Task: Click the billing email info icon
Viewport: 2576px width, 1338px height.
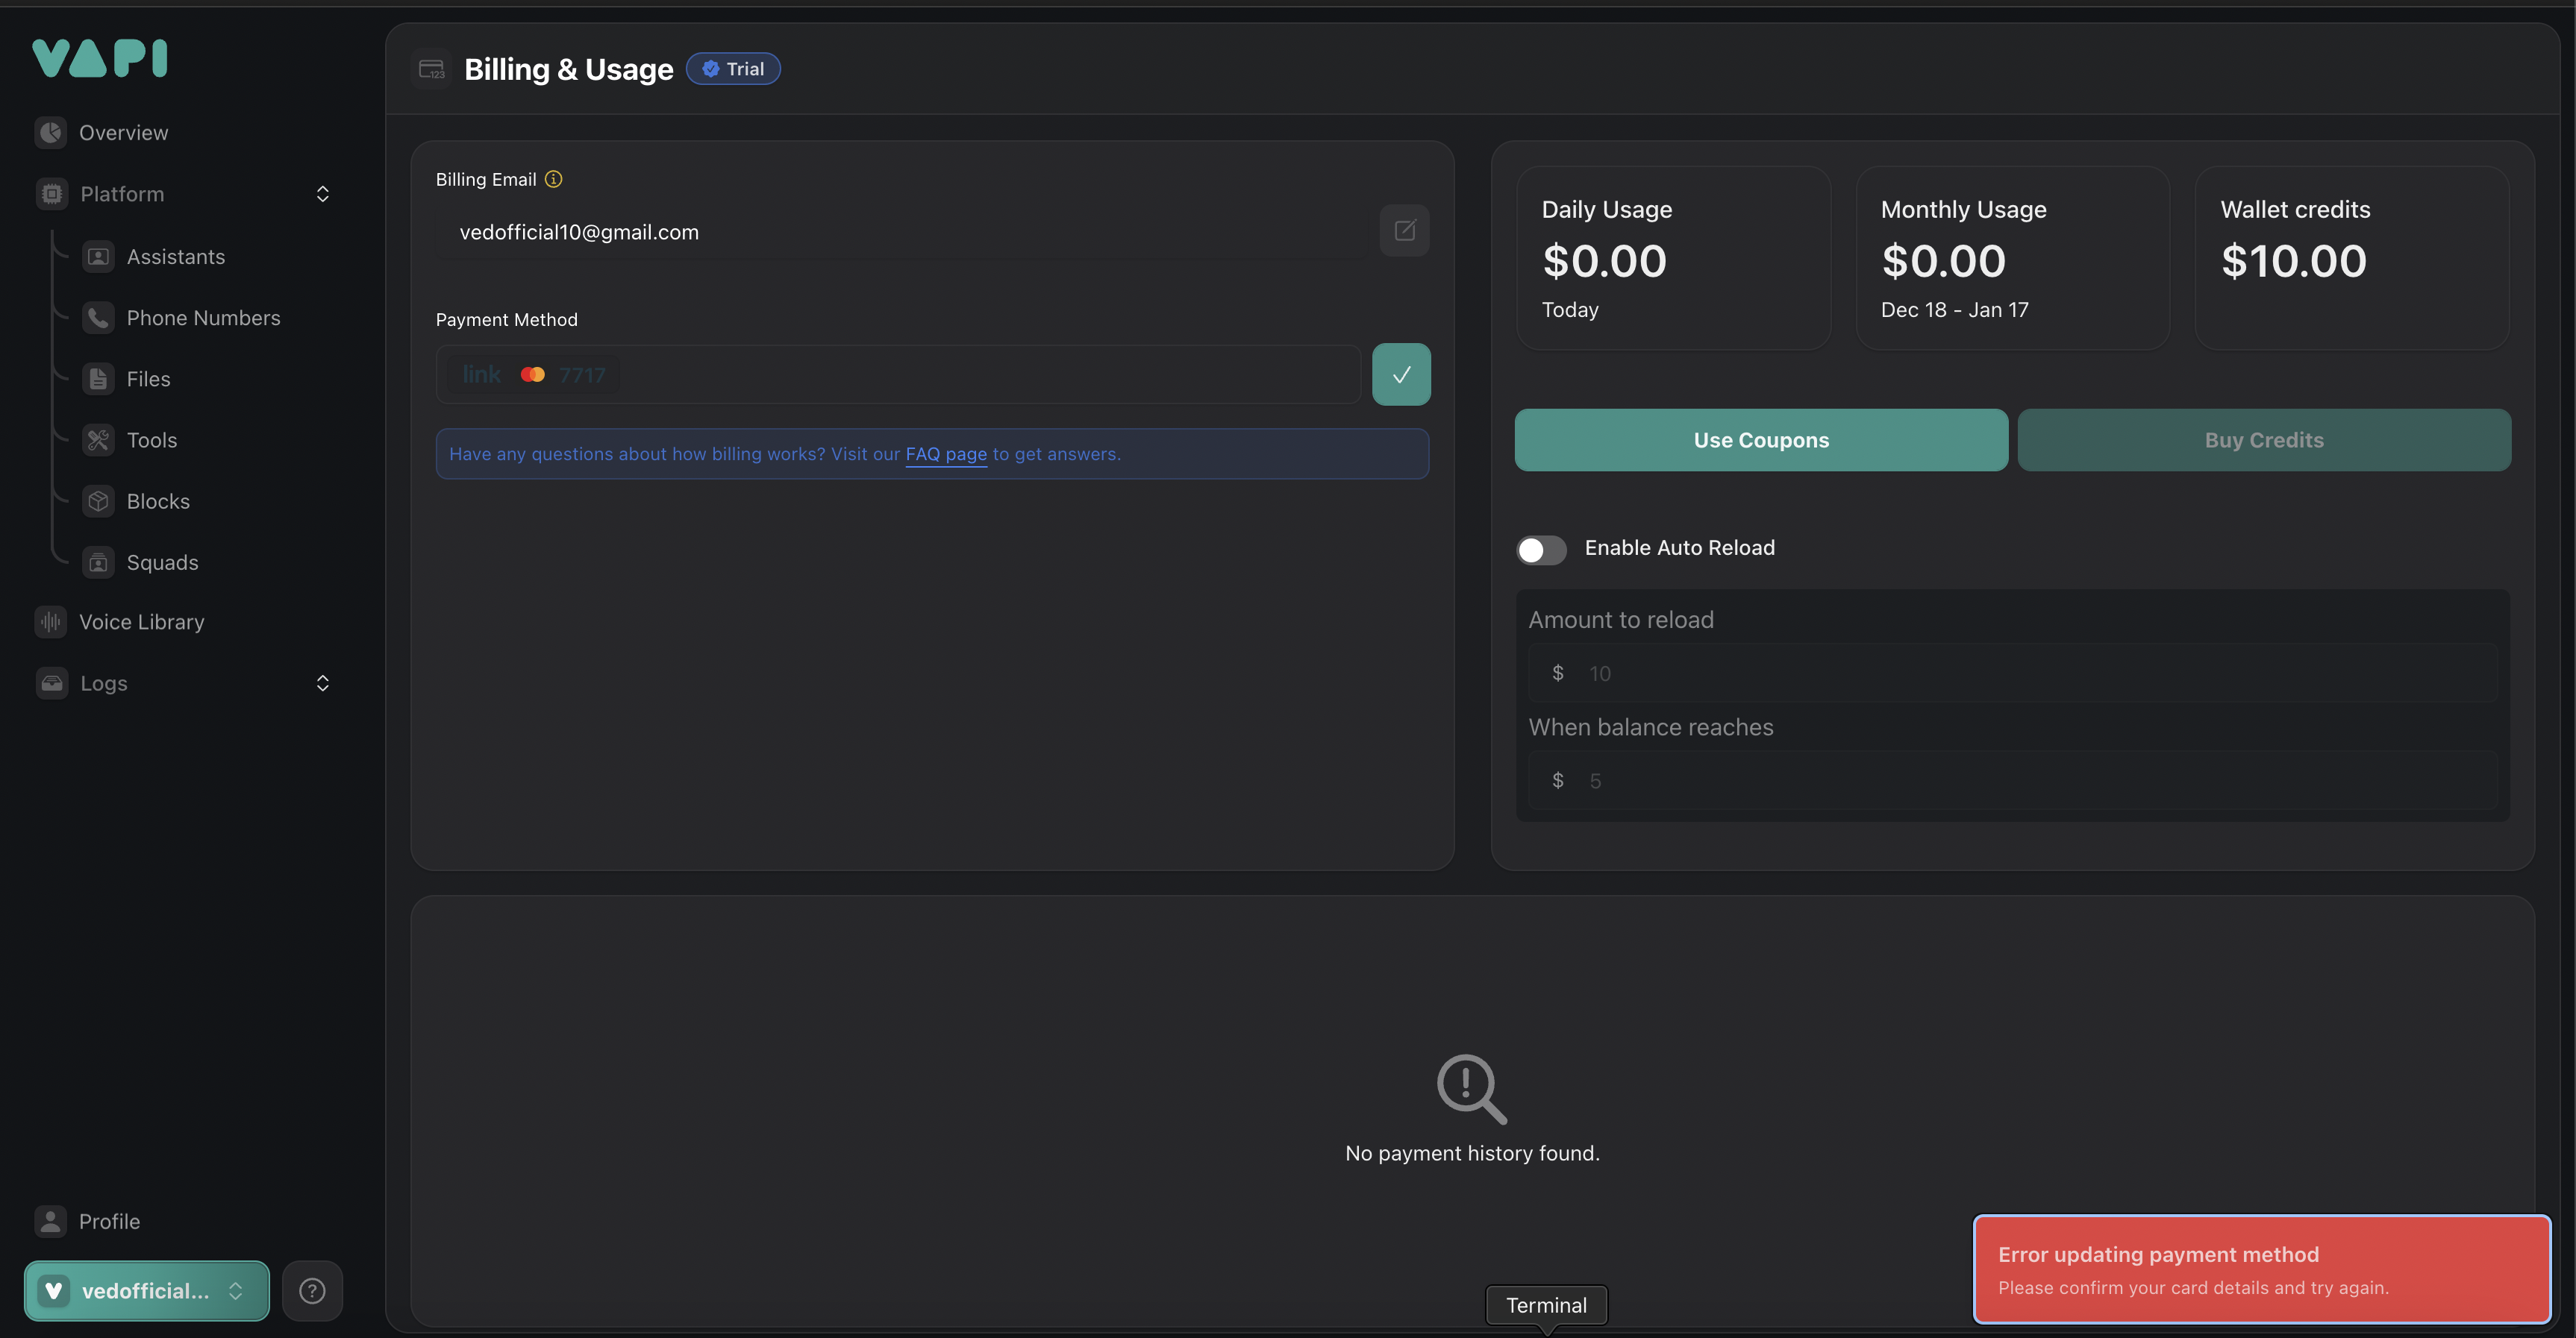Action: (x=553, y=179)
